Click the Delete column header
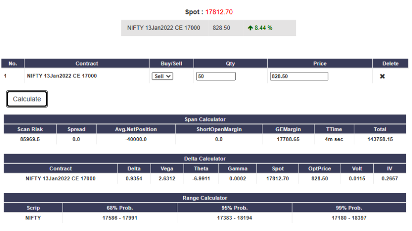412x231 pixels. point(390,64)
